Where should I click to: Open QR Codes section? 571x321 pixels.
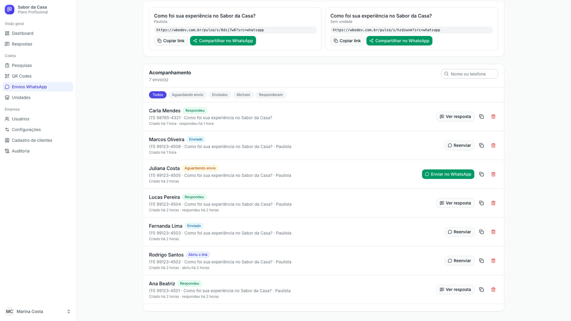pyautogui.click(x=38, y=76)
